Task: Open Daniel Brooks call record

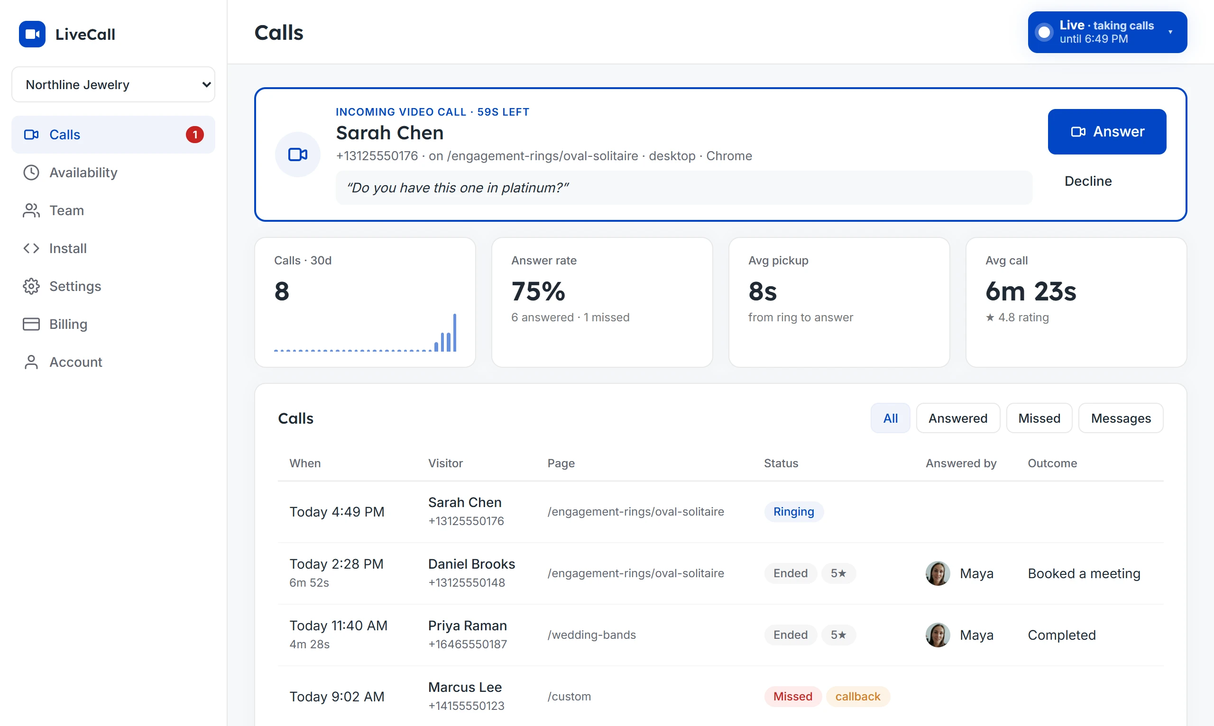Action: [x=720, y=573]
